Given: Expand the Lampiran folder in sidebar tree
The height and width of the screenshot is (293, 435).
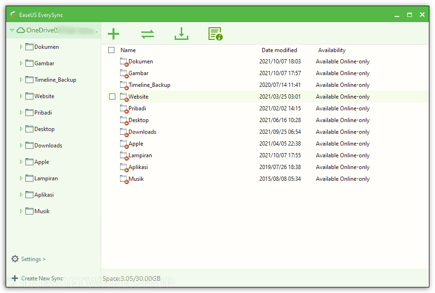Looking at the screenshot, I should (x=21, y=178).
